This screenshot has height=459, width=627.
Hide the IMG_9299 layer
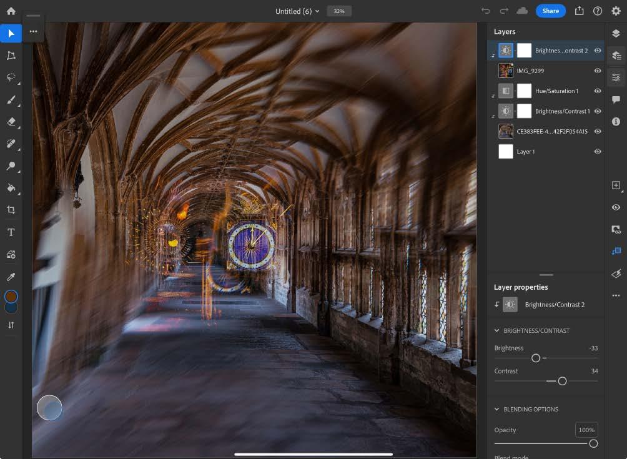tap(598, 71)
